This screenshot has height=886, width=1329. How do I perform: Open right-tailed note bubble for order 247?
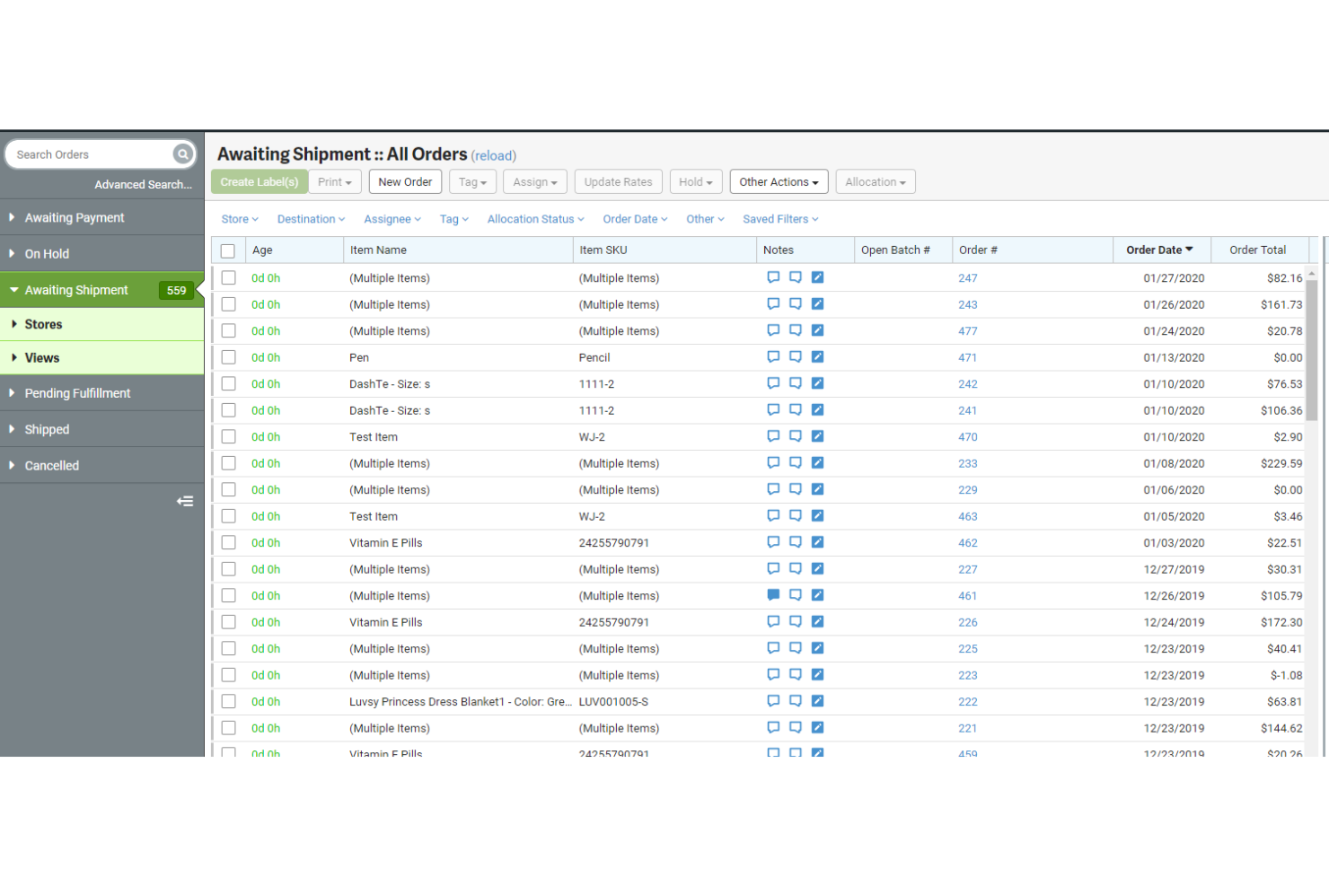click(796, 277)
